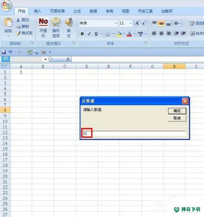This screenshot has width=204, height=217.
Task: Click the speaker English icon
Action: [x=69, y=22]
